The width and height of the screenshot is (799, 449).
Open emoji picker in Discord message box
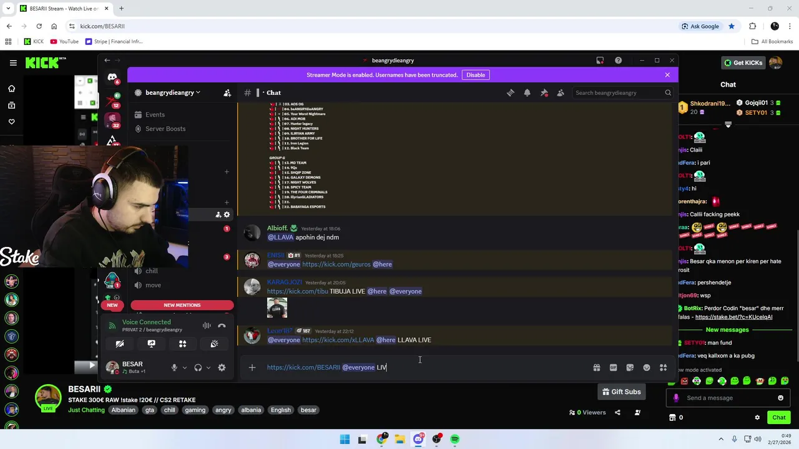(647, 367)
